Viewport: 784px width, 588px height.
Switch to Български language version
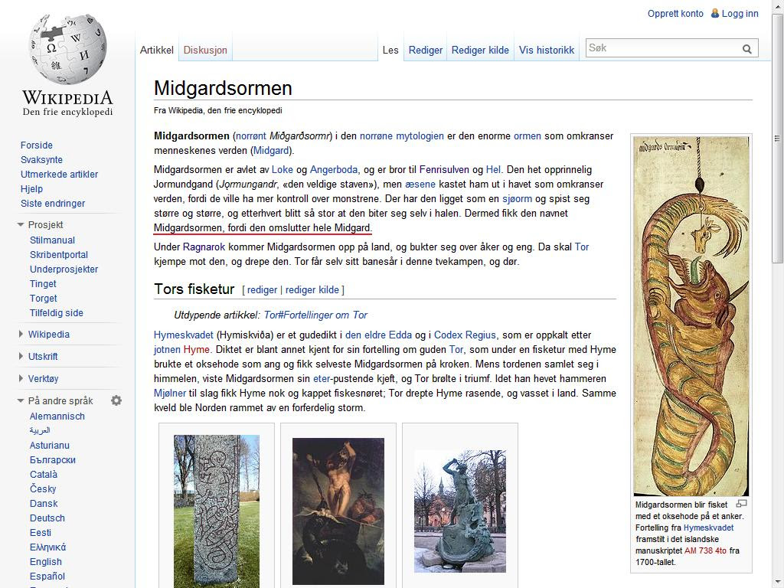click(x=53, y=459)
